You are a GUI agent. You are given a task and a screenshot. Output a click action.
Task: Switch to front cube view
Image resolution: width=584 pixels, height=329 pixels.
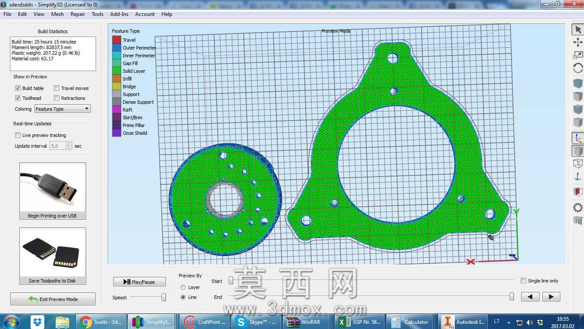(x=578, y=109)
